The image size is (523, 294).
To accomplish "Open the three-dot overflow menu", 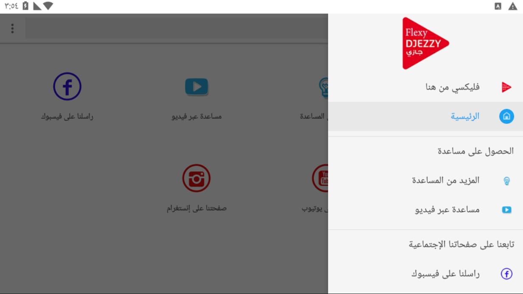I will 12,28.
